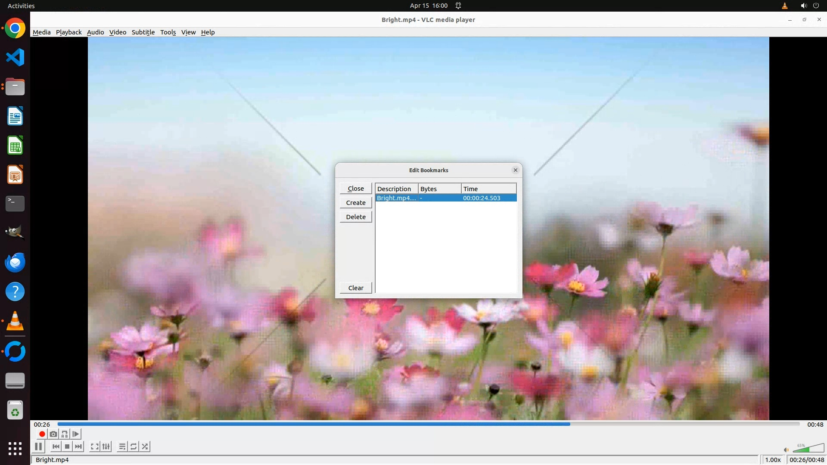This screenshot has width=827, height=465.
Task: Advance frame by frame
Action: 76,434
